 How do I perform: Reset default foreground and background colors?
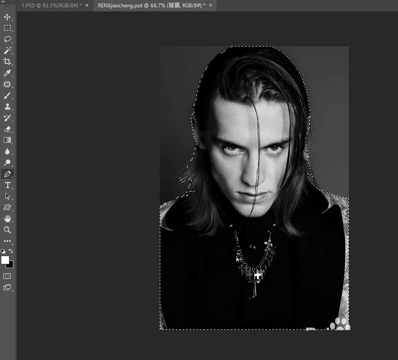click(x=3, y=251)
